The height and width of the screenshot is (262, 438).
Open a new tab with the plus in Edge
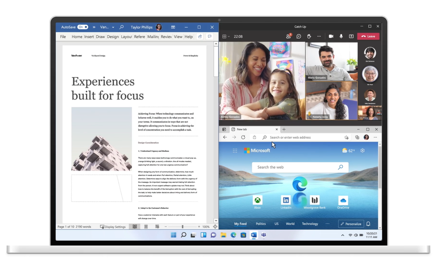[284, 129]
